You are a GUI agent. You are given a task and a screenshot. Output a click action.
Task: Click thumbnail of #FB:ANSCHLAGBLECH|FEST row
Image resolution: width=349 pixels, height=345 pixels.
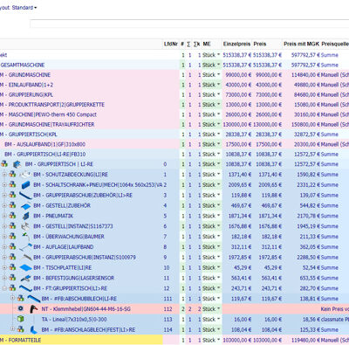[x=33, y=330]
